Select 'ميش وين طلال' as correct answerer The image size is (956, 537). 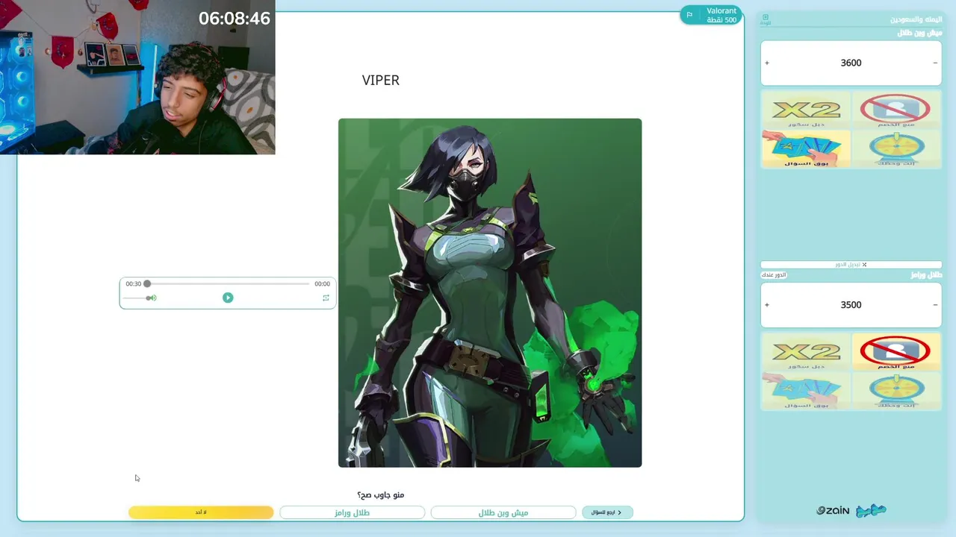pos(503,512)
